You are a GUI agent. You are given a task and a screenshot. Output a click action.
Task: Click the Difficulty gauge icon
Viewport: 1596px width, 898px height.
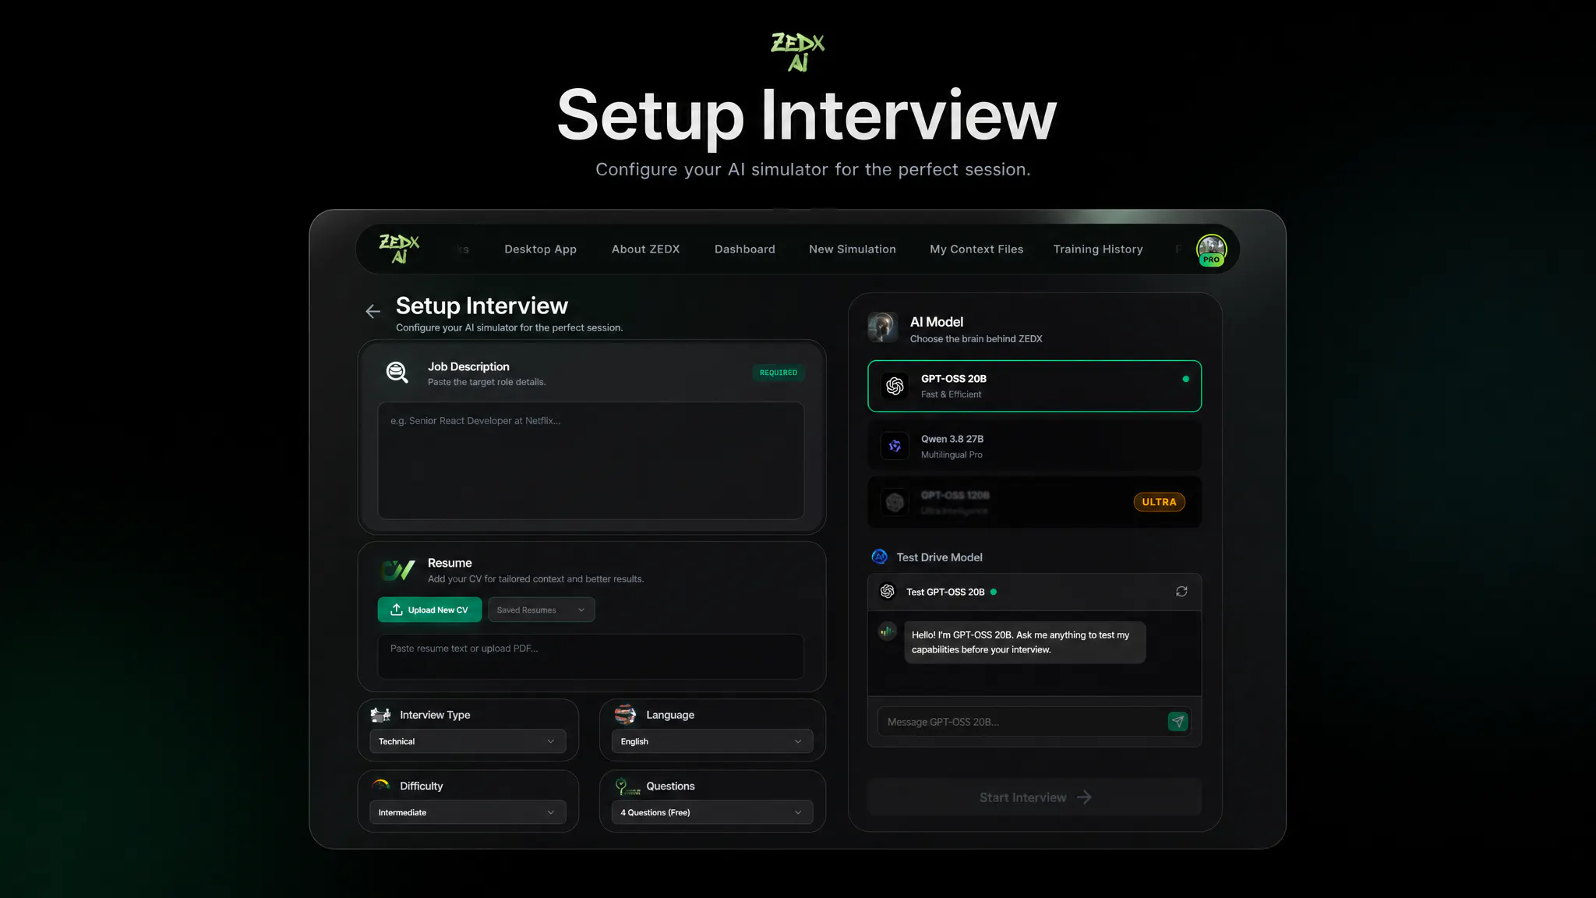[381, 785]
